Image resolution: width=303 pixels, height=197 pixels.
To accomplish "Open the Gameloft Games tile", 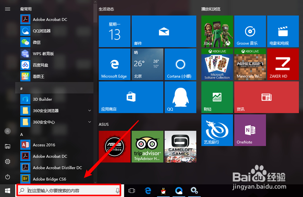I will tap(180, 147).
